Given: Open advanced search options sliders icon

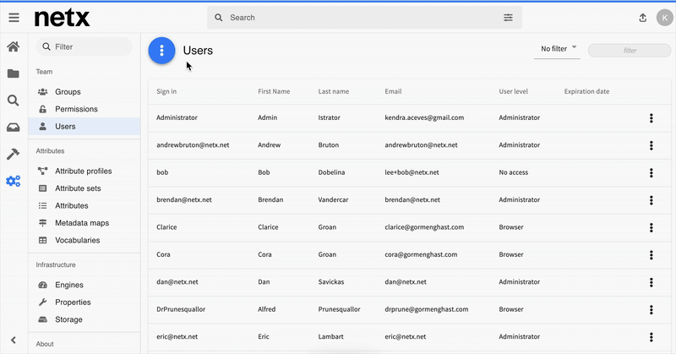Looking at the screenshot, I should (x=508, y=18).
